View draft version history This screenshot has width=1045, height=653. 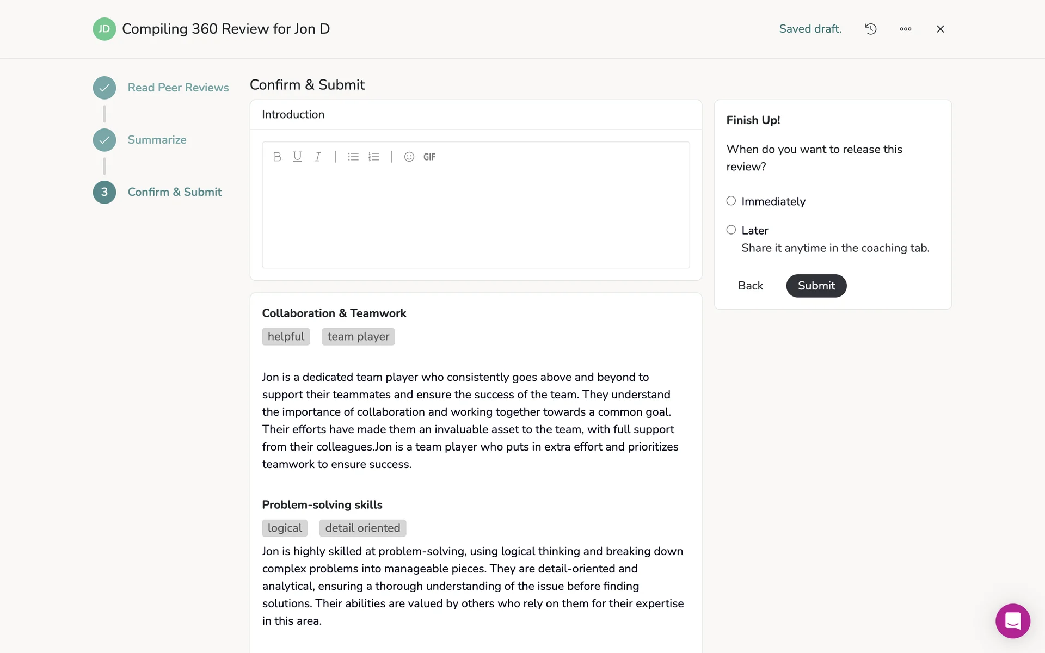point(871,29)
